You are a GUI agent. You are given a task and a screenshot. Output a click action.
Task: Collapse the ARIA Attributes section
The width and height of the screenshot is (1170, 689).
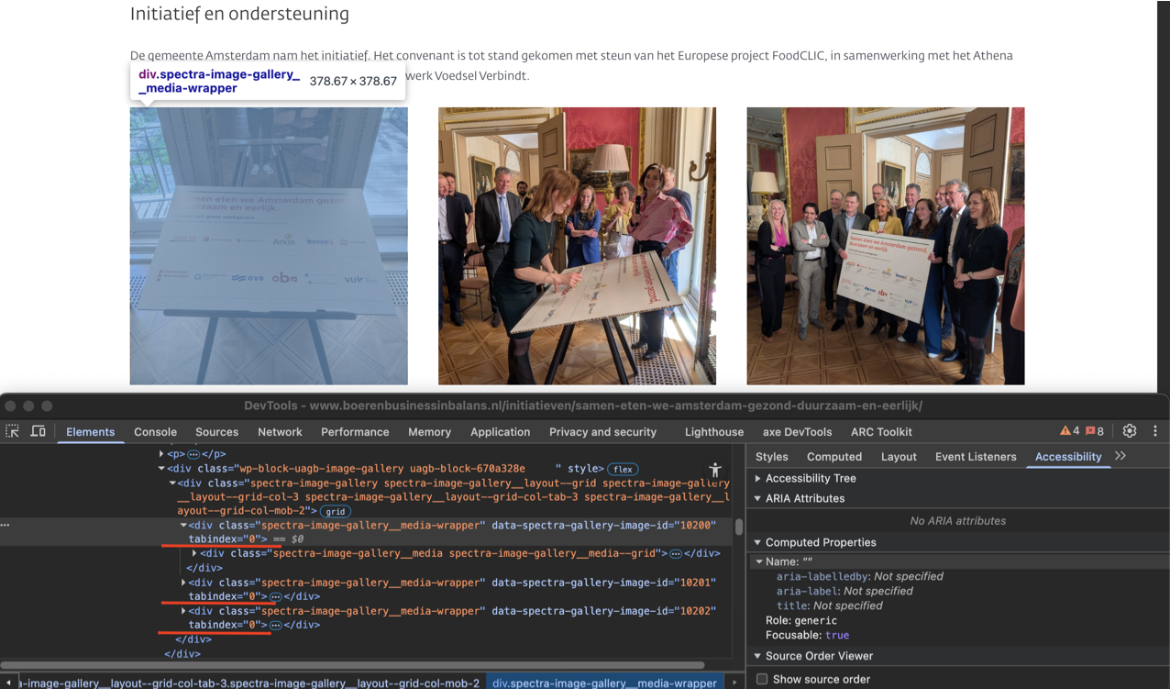tap(758, 498)
